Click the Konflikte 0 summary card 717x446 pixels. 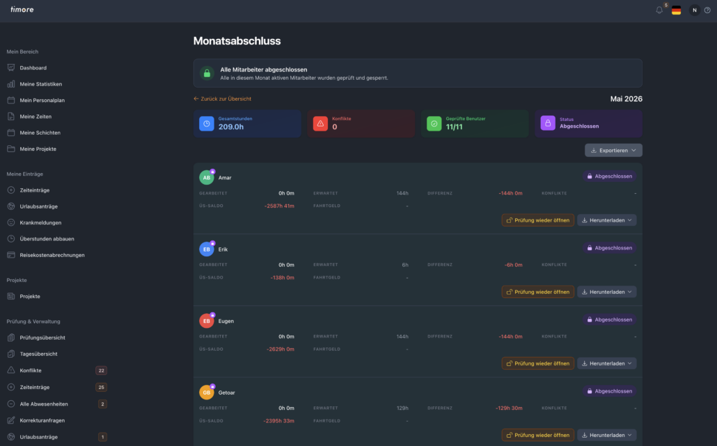pyautogui.click(x=361, y=123)
